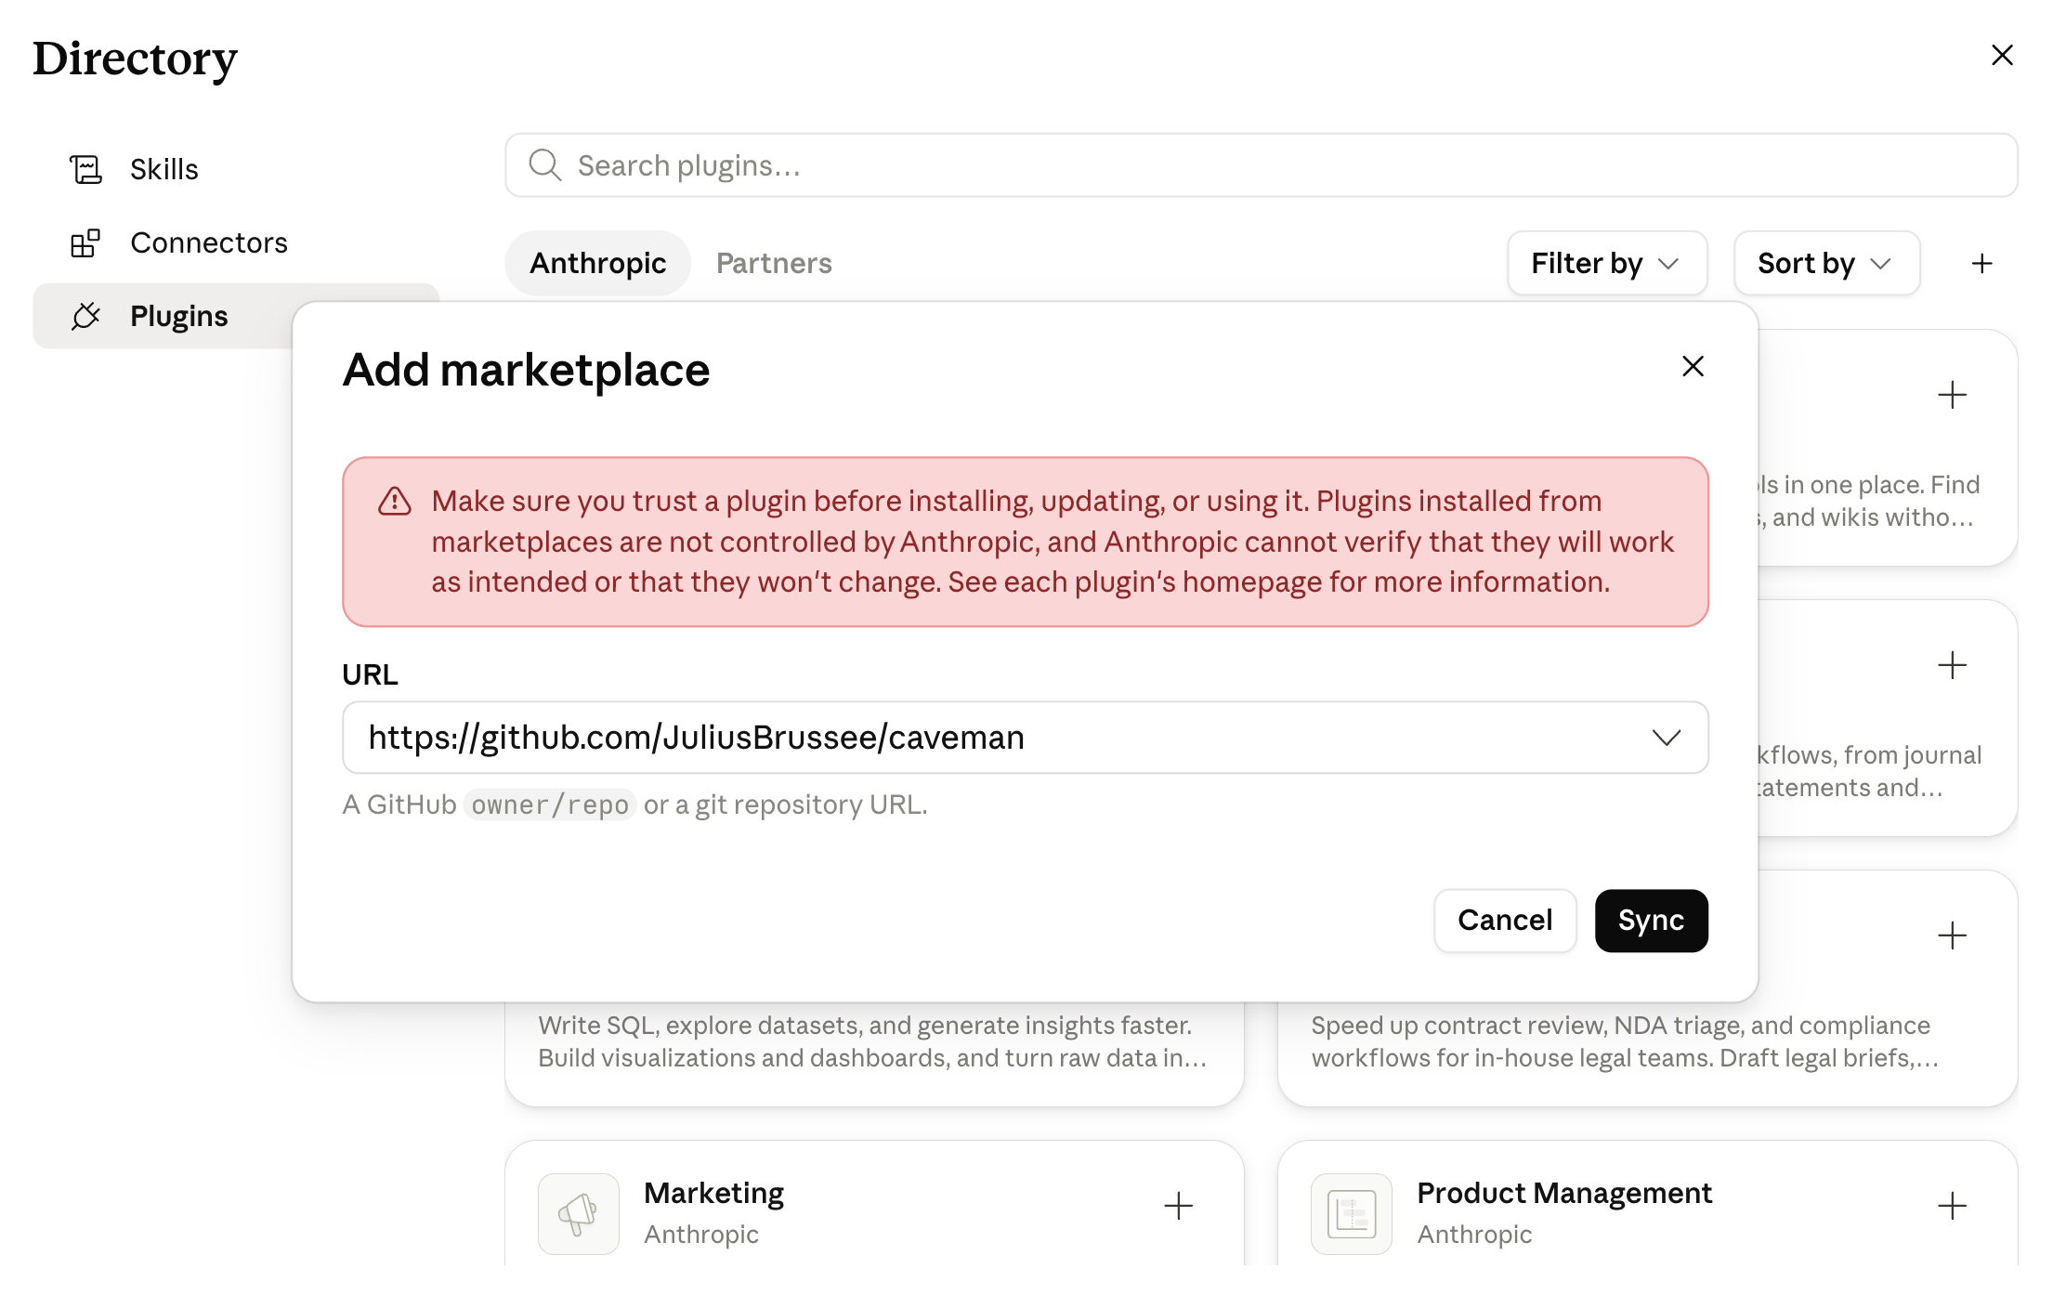
Task: Switch to the Partners tab
Action: [x=774, y=264]
